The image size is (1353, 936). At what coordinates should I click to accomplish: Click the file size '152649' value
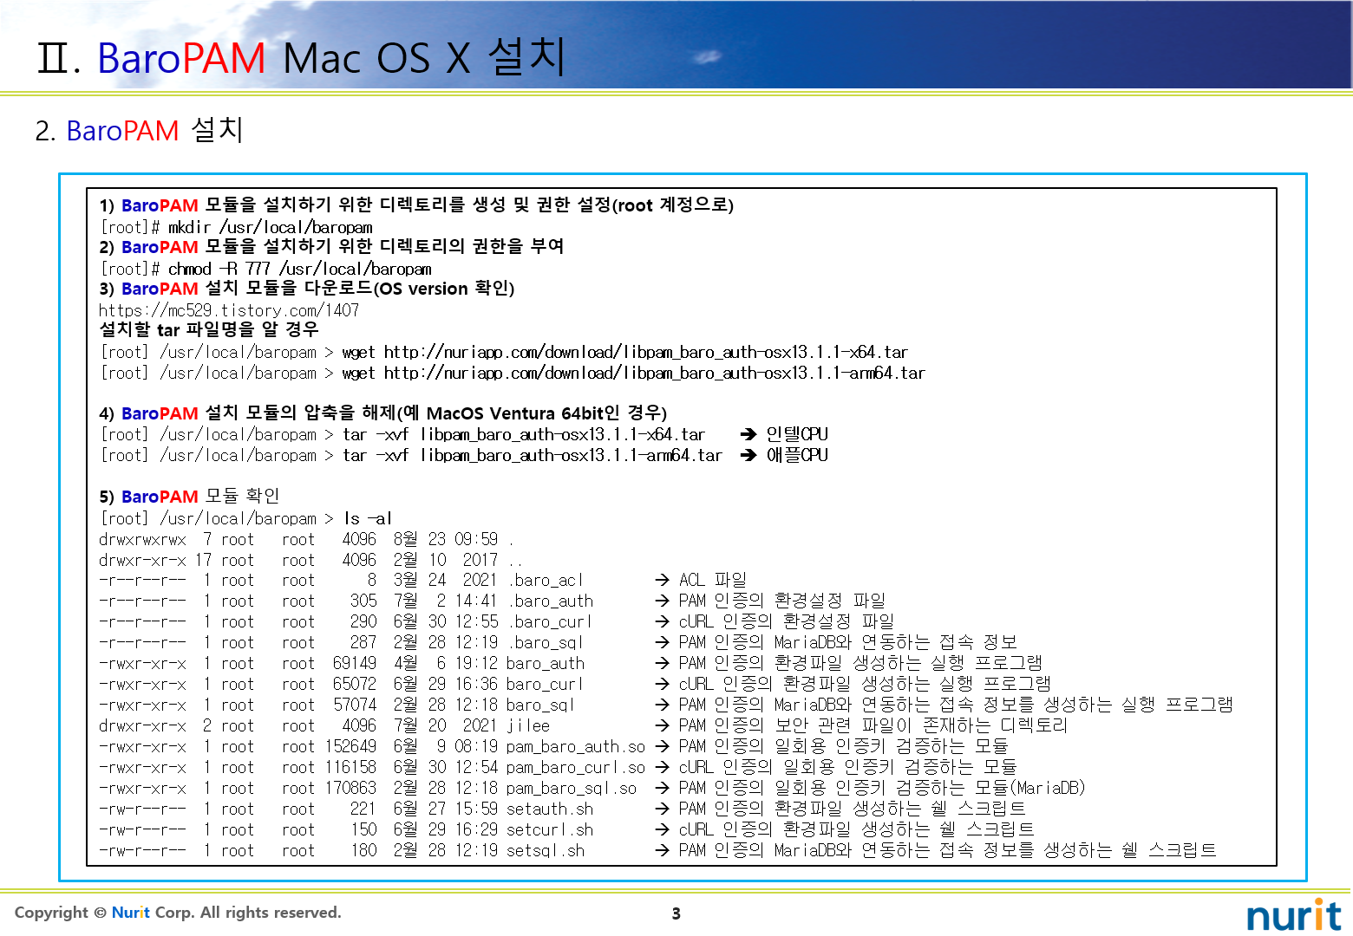click(351, 746)
